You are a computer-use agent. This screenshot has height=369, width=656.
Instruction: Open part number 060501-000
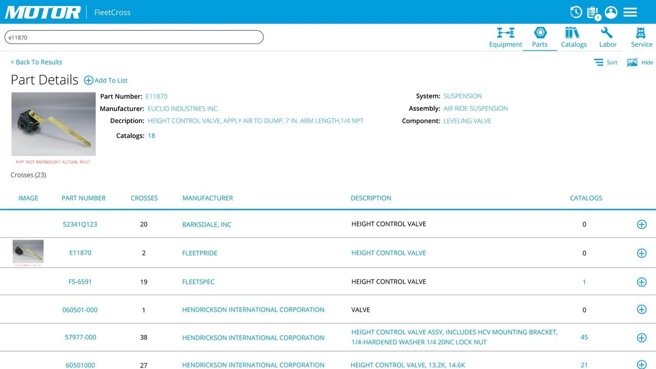[x=80, y=310]
